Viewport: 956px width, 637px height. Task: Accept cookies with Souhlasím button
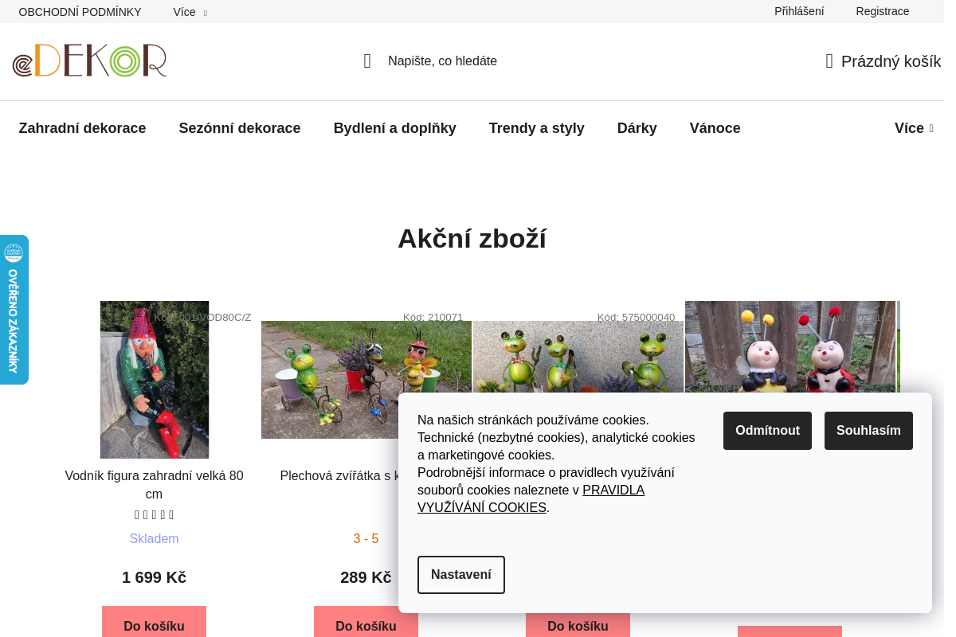[868, 431]
